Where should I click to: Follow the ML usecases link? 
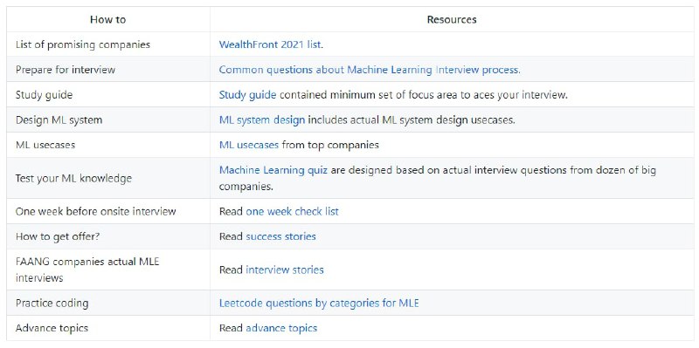tap(249, 145)
